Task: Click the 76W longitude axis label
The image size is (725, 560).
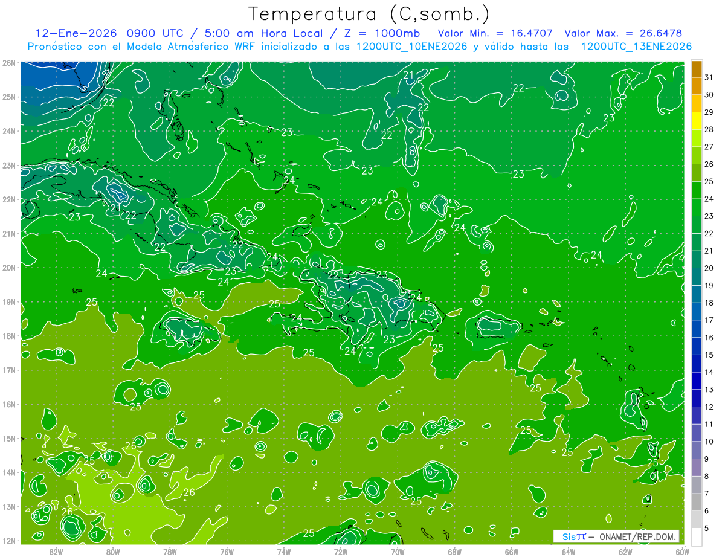Action: tap(227, 552)
